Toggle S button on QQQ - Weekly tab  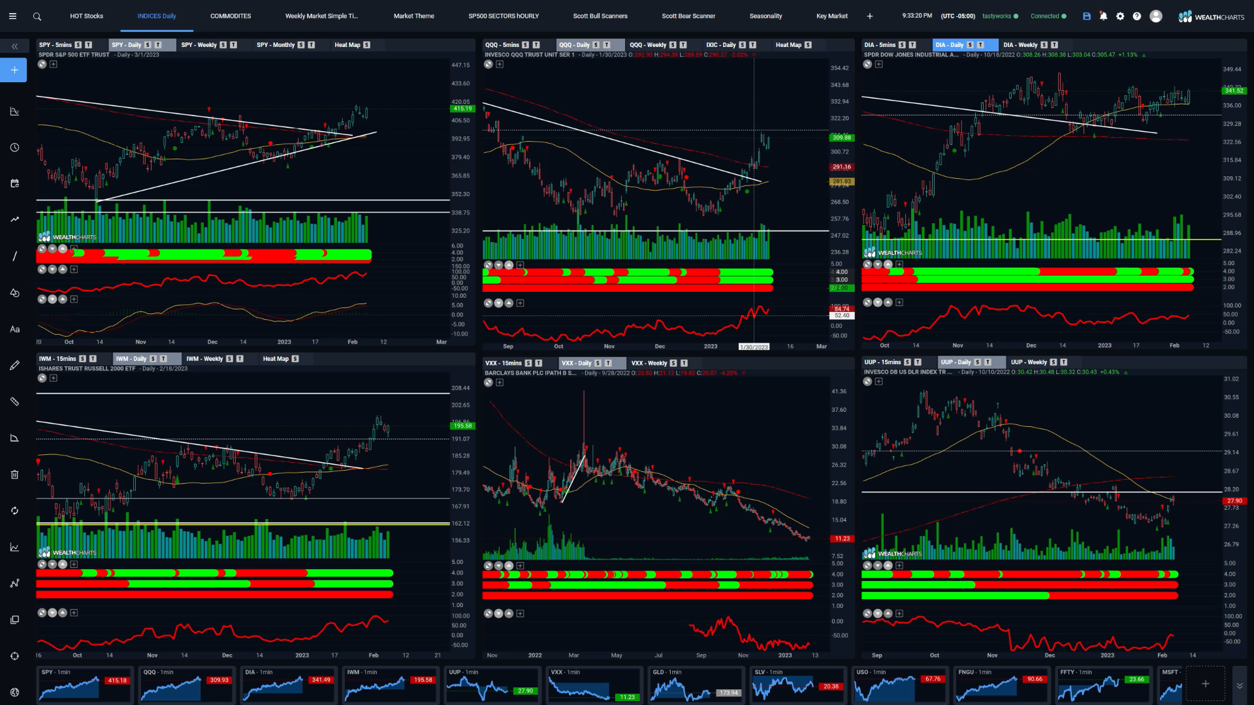673,45
